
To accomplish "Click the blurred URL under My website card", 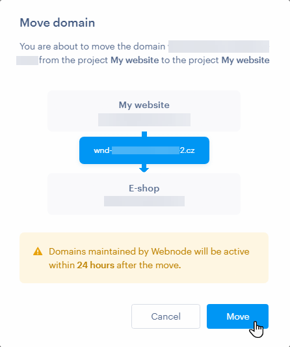I will 144,120.
